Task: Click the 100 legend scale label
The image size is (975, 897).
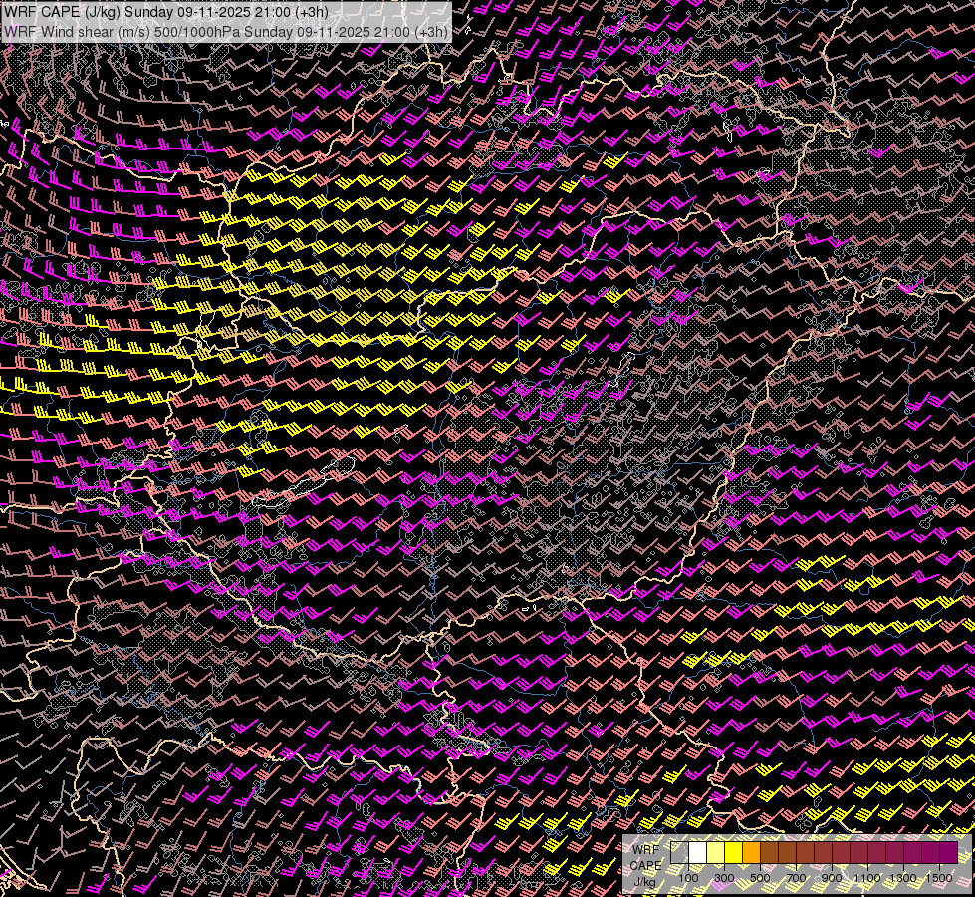Action: tap(688, 877)
